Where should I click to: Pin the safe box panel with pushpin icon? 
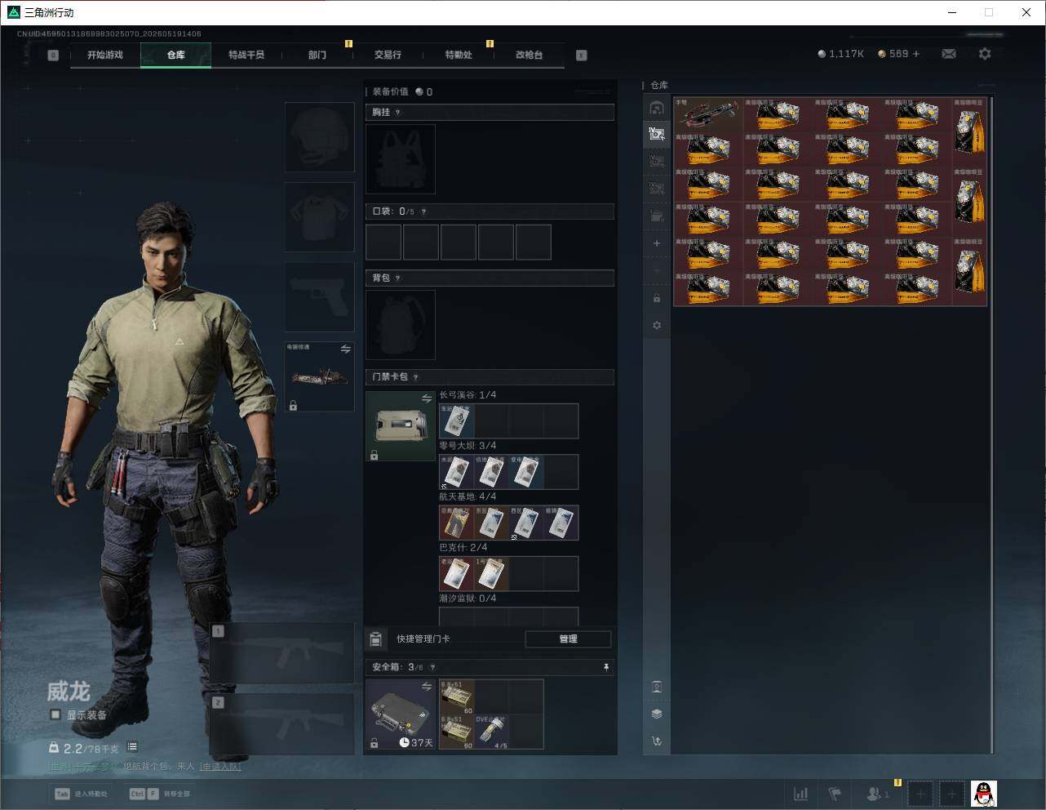(x=606, y=667)
